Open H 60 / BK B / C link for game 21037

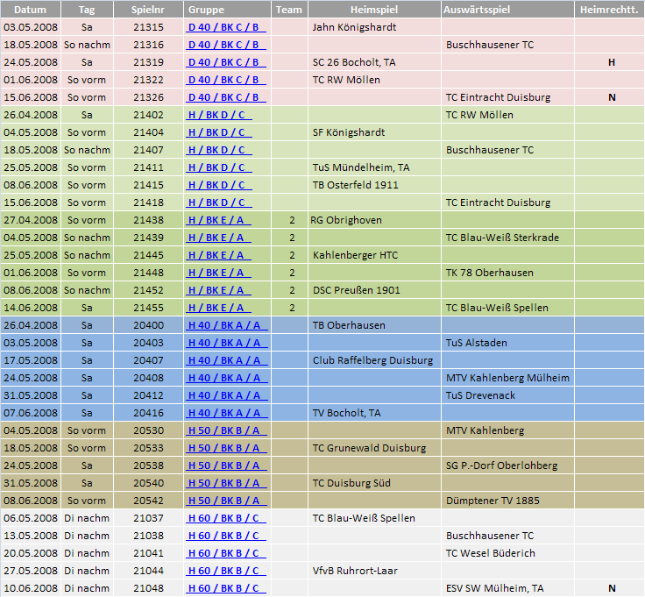227,518
